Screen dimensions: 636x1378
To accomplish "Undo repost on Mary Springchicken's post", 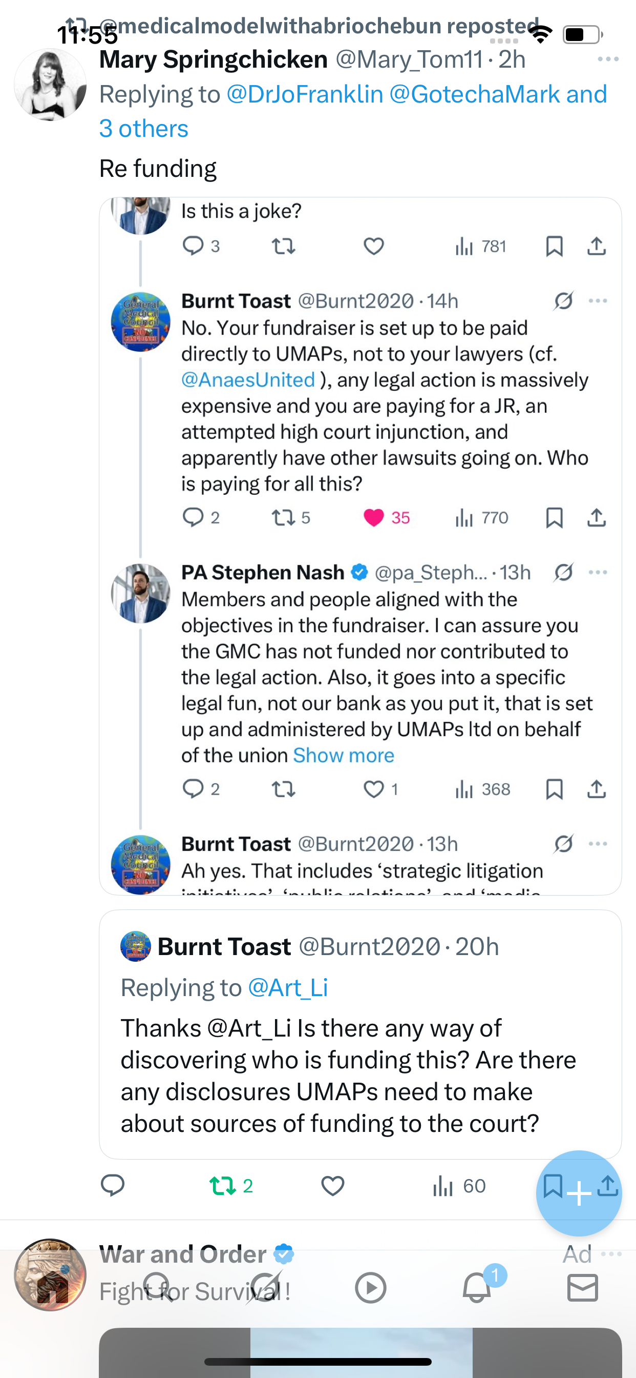I will coord(223,1186).
